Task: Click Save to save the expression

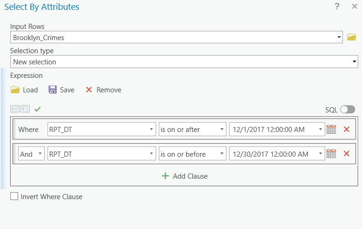Action: (61, 90)
